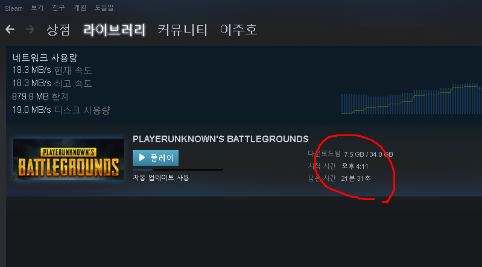Open the 게임 menu

[x=80, y=8]
